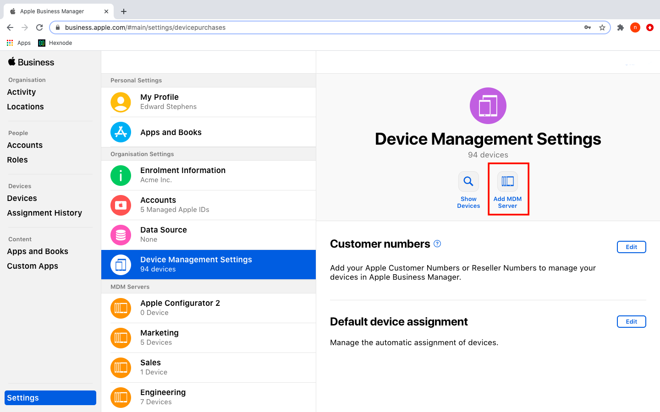
Task: Open a new browser tab
Action: 124,11
